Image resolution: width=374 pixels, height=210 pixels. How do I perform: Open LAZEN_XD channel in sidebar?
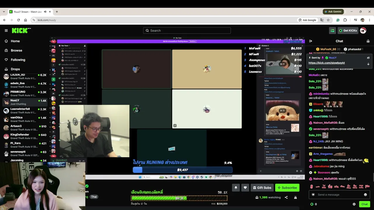(x=25, y=76)
